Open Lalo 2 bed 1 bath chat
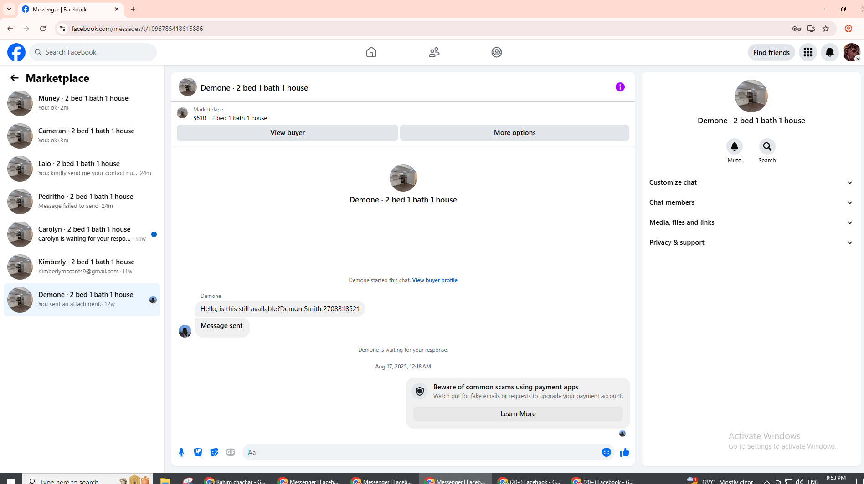Screen dimensions: 864x484 (x=82, y=168)
